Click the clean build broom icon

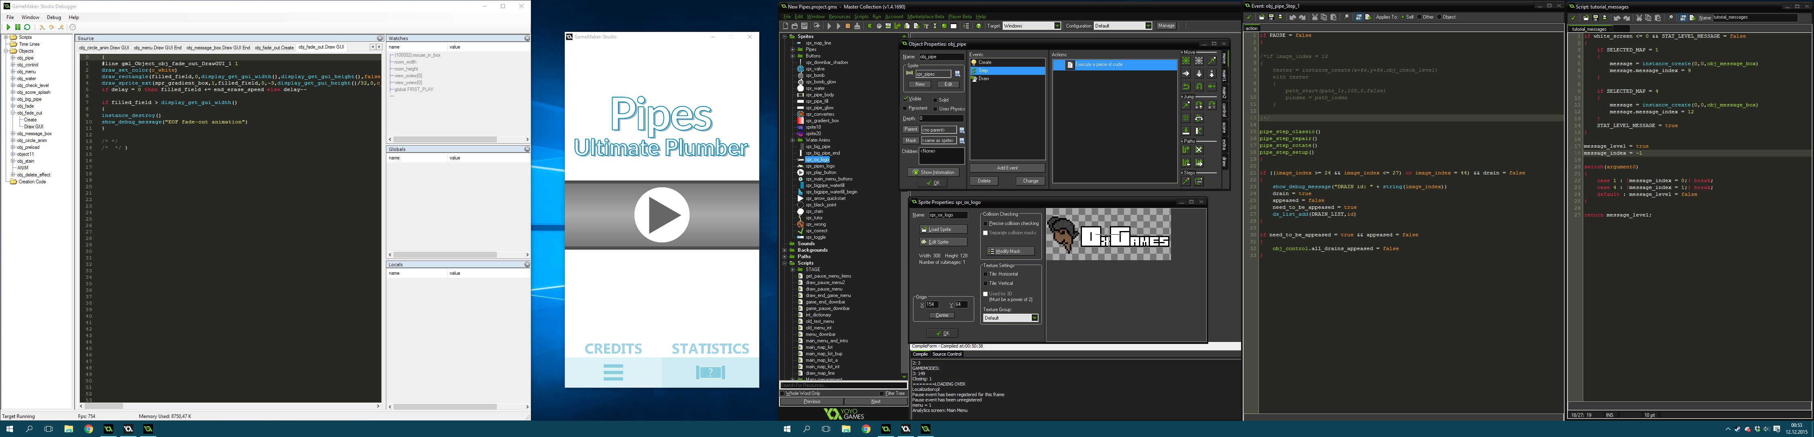click(x=857, y=26)
